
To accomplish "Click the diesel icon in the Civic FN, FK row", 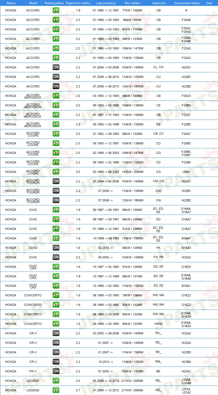I will tap(56, 257).
